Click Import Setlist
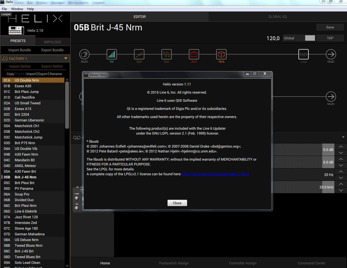 pos(20,66)
